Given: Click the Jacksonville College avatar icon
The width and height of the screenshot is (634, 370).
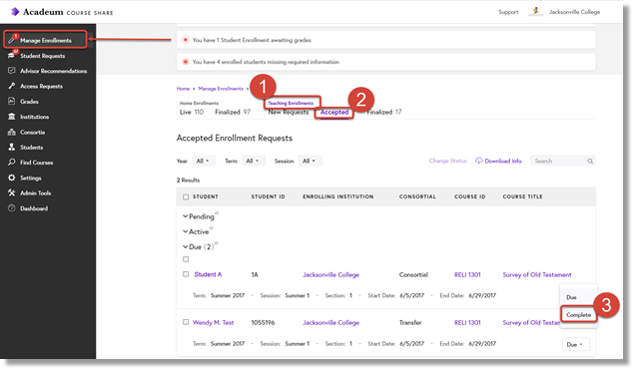Looking at the screenshot, I should click(536, 11).
